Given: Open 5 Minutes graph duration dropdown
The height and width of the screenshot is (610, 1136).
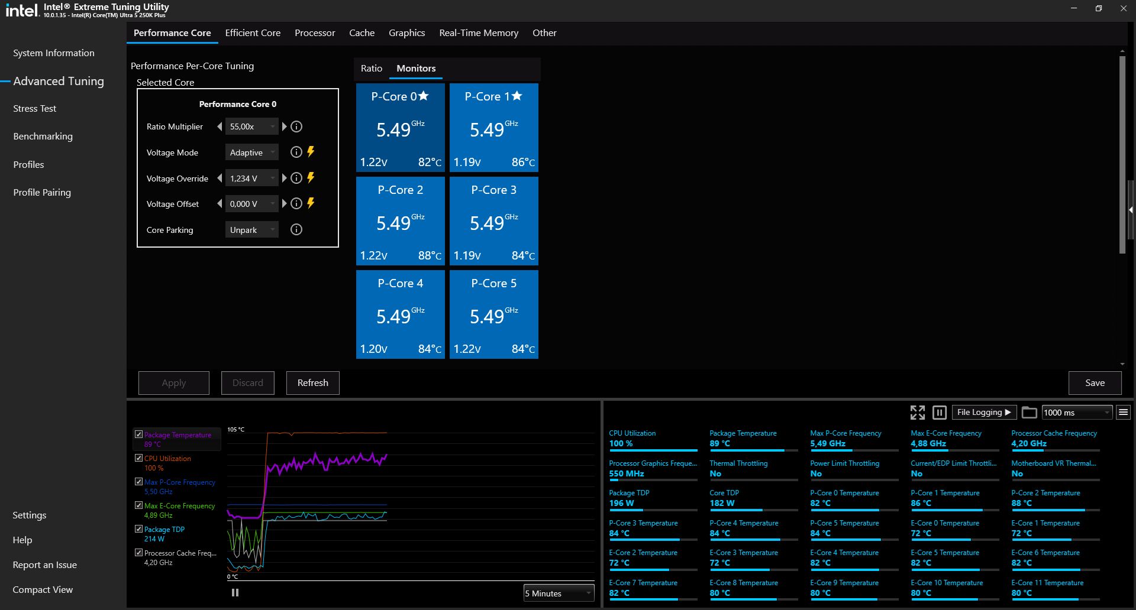Looking at the screenshot, I should pos(559,593).
